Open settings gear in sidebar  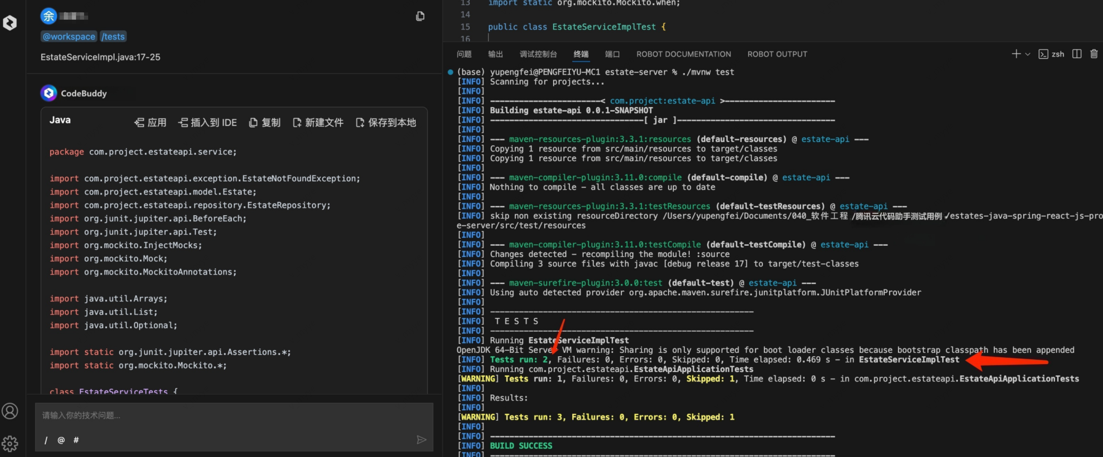pos(10,443)
